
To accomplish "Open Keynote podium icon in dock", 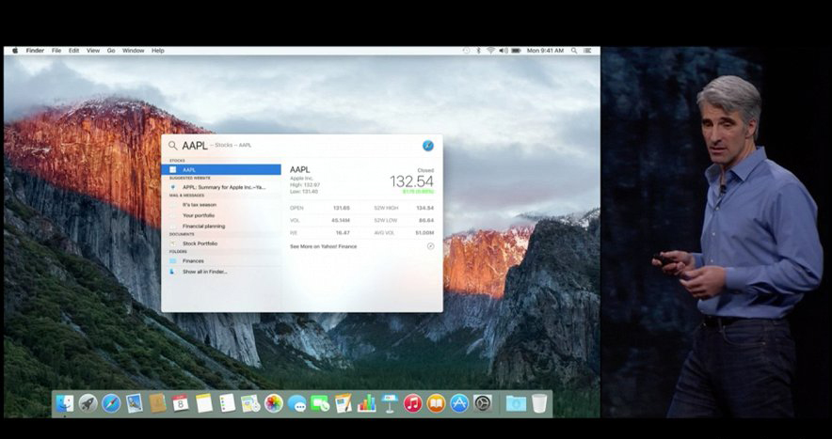I will (390, 403).
